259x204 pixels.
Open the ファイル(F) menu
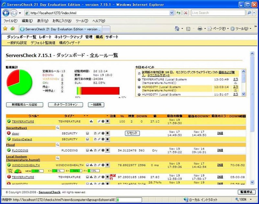pyautogui.click(x=11, y=21)
